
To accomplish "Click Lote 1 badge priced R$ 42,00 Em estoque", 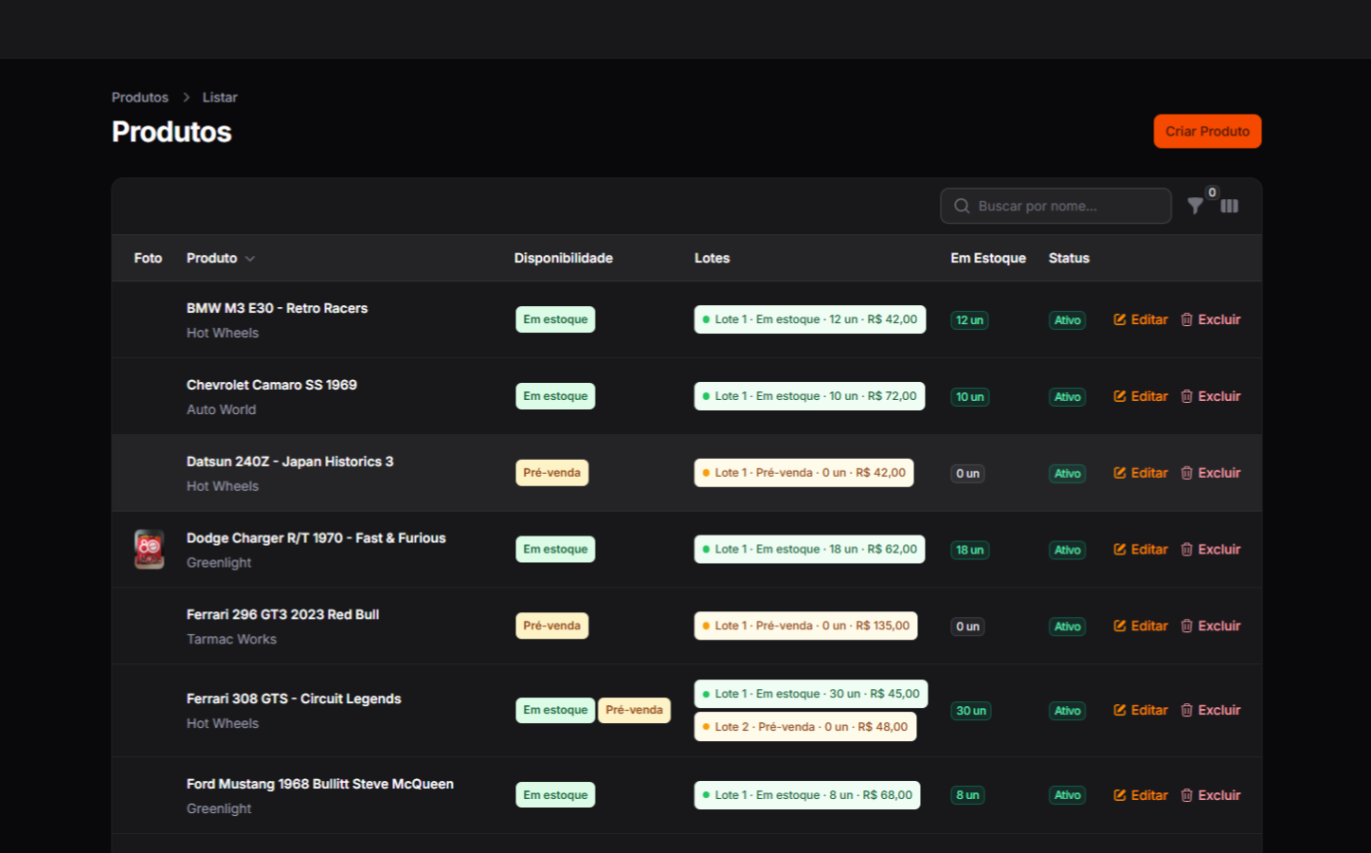I will 810,319.
